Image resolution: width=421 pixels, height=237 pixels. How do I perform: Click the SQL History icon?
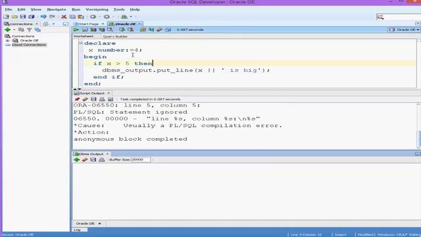click(168, 30)
